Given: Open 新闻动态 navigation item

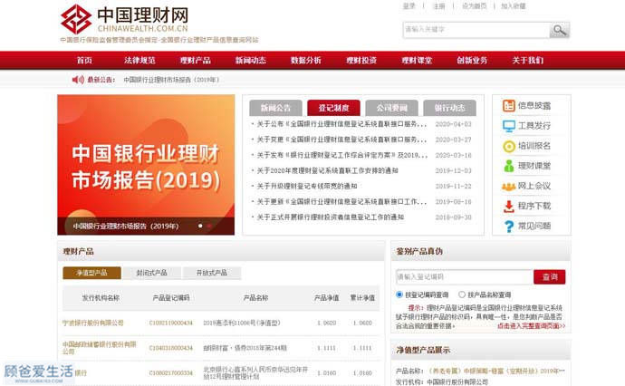Looking at the screenshot, I should 250,60.
